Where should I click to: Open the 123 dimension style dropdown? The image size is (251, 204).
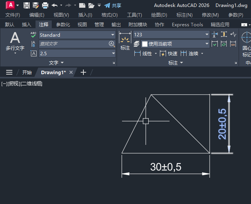pos(207,34)
